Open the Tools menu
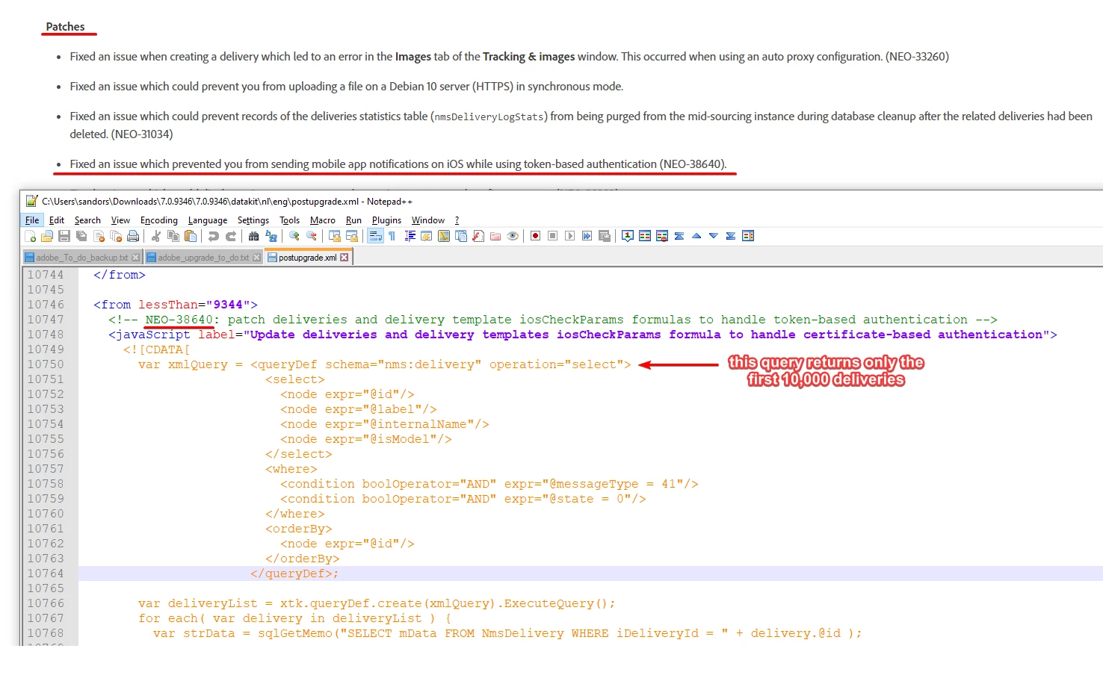 pyautogui.click(x=290, y=220)
